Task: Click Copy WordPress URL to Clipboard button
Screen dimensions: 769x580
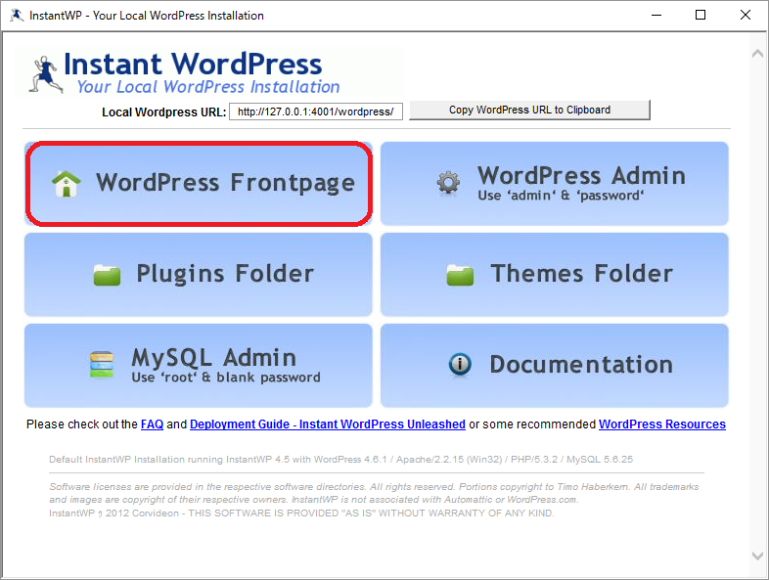Action: (529, 110)
